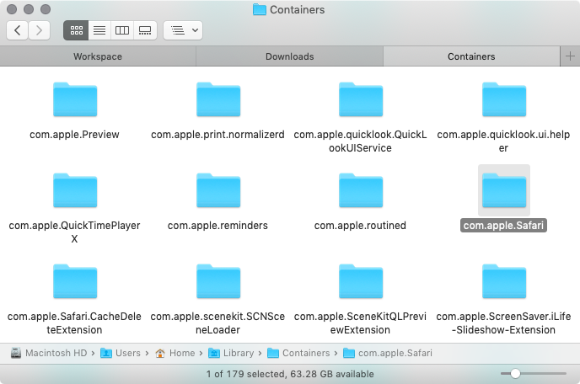Click the Back navigation arrow
Screen dimensions: 580x384
point(18,30)
